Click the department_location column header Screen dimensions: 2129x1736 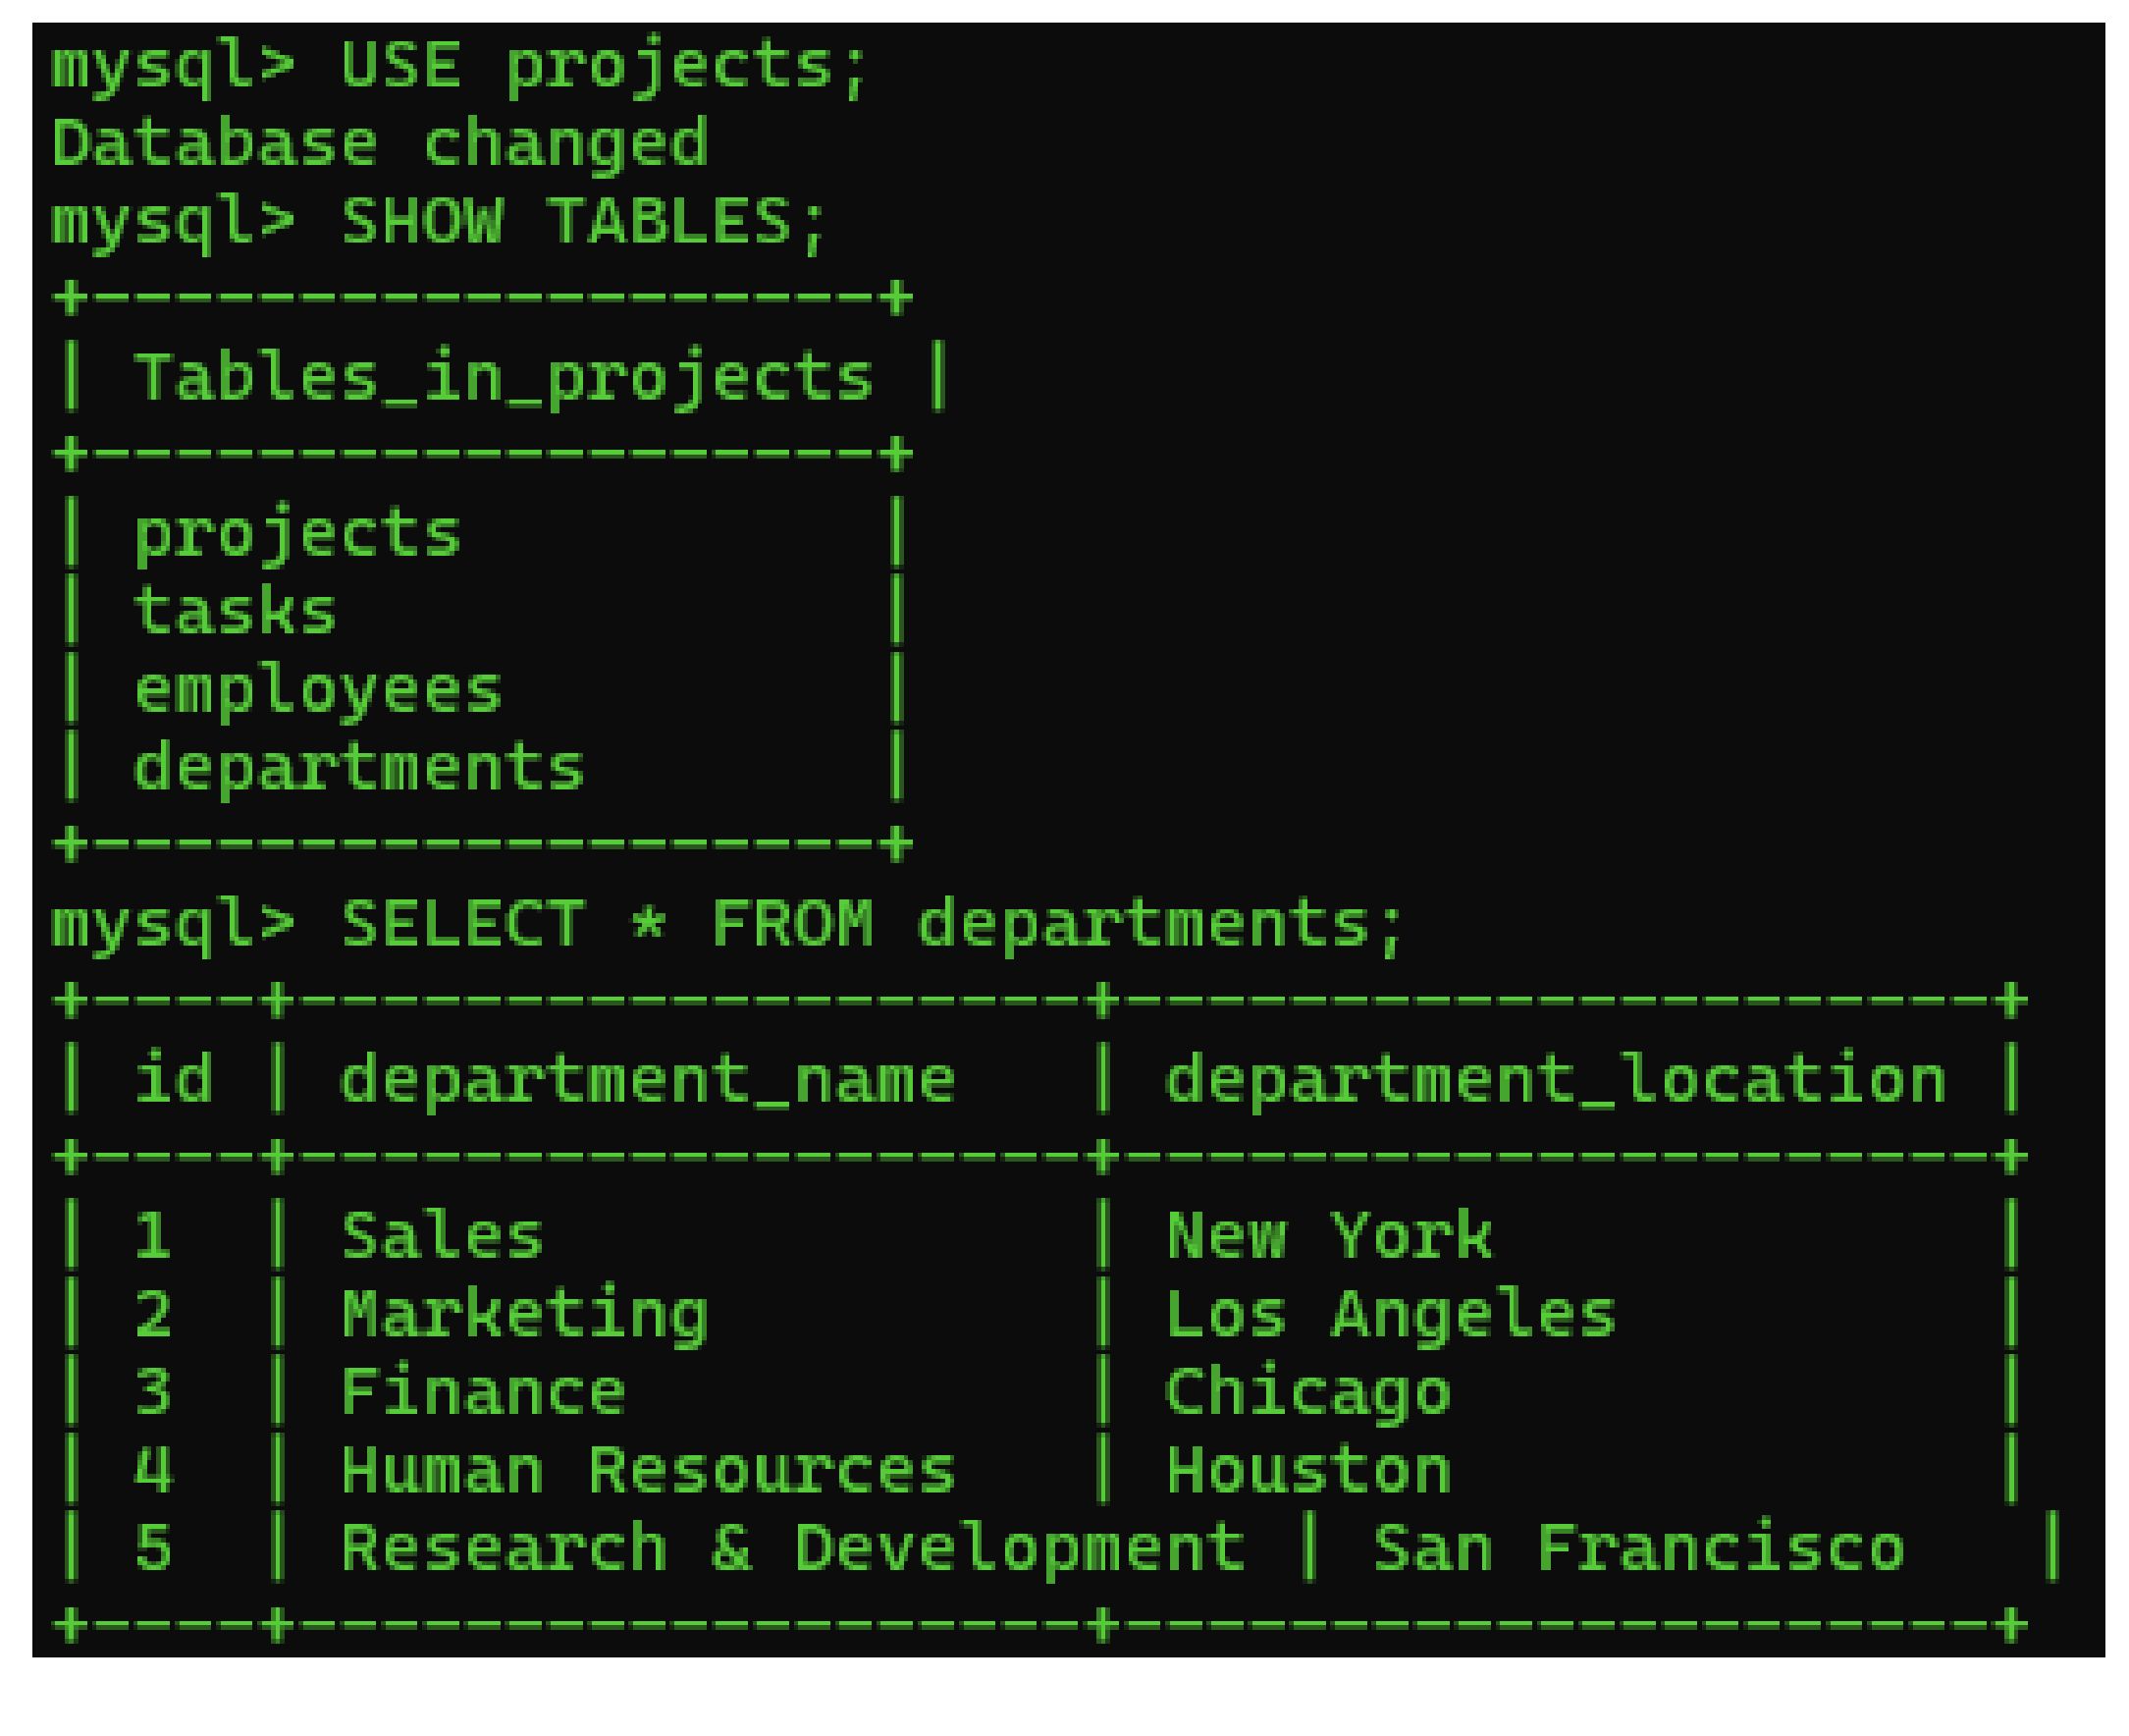click(1555, 1081)
